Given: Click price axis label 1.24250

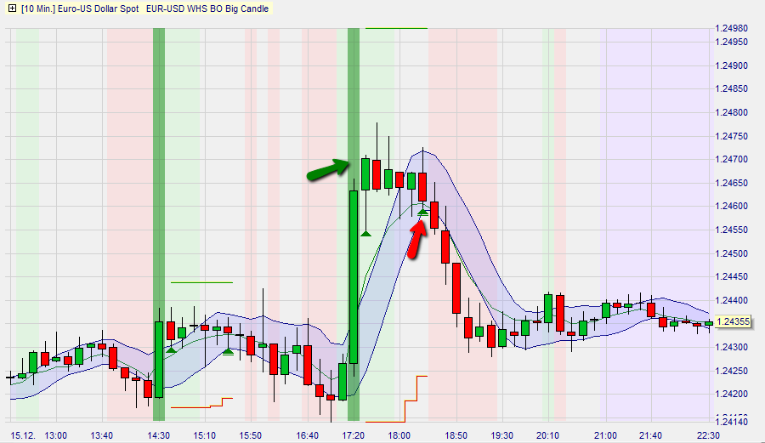Looking at the screenshot, I should tap(731, 372).
